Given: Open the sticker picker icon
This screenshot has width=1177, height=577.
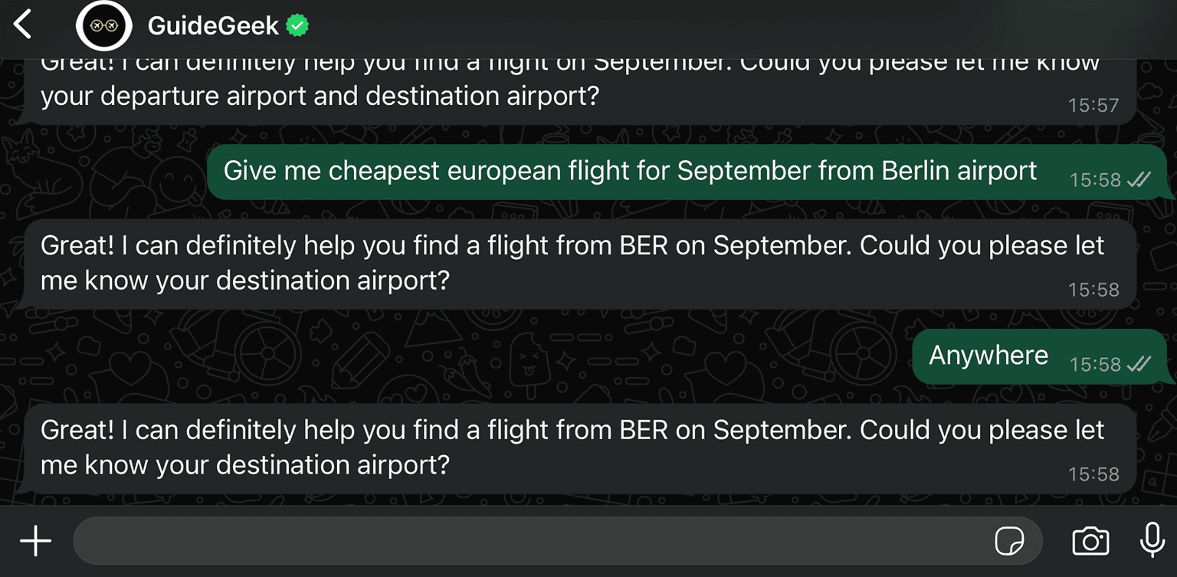Looking at the screenshot, I should click(1010, 541).
